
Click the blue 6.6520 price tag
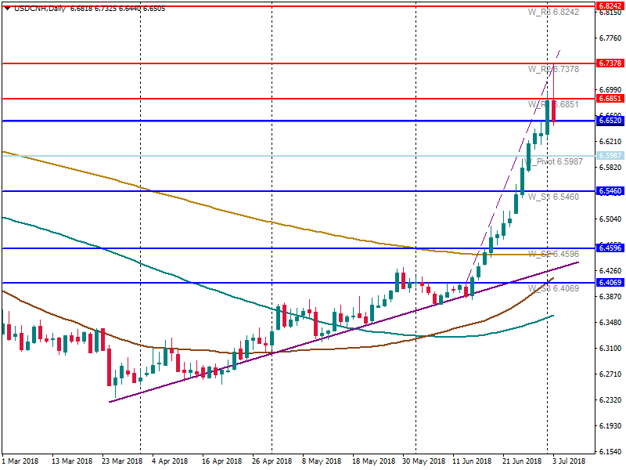(x=609, y=121)
